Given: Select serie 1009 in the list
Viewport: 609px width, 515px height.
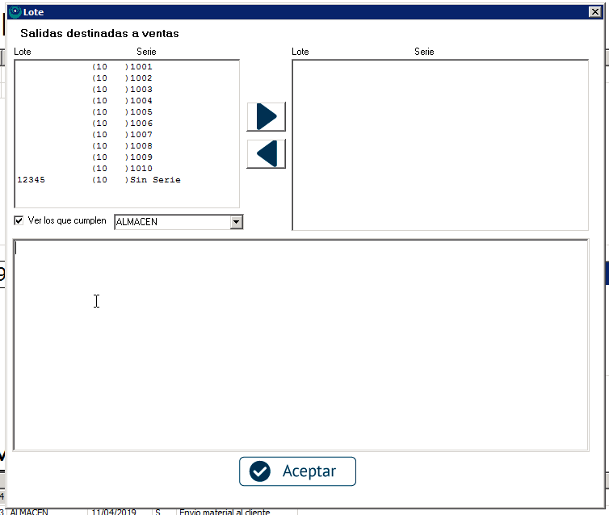Looking at the screenshot, I should [141, 157].
